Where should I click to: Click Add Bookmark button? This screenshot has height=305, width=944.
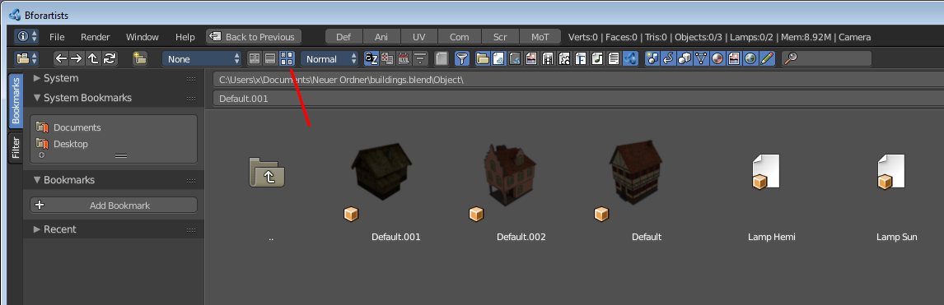click(114, 206)
